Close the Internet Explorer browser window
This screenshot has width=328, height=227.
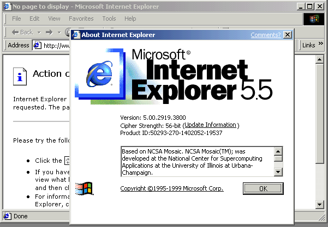(319, 7)
